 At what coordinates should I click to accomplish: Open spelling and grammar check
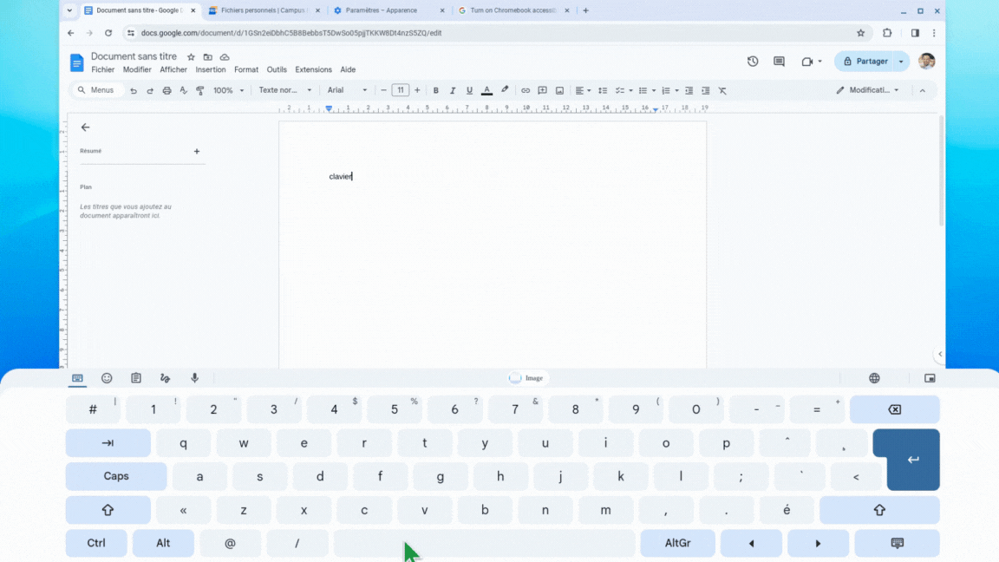click(x=183, y=90)
